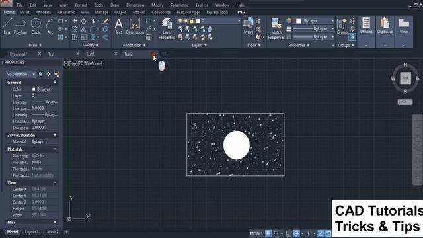Click the Insert block button
This screenshot has height=238, width=423.
pyautogui.click(x=249, y=26)
